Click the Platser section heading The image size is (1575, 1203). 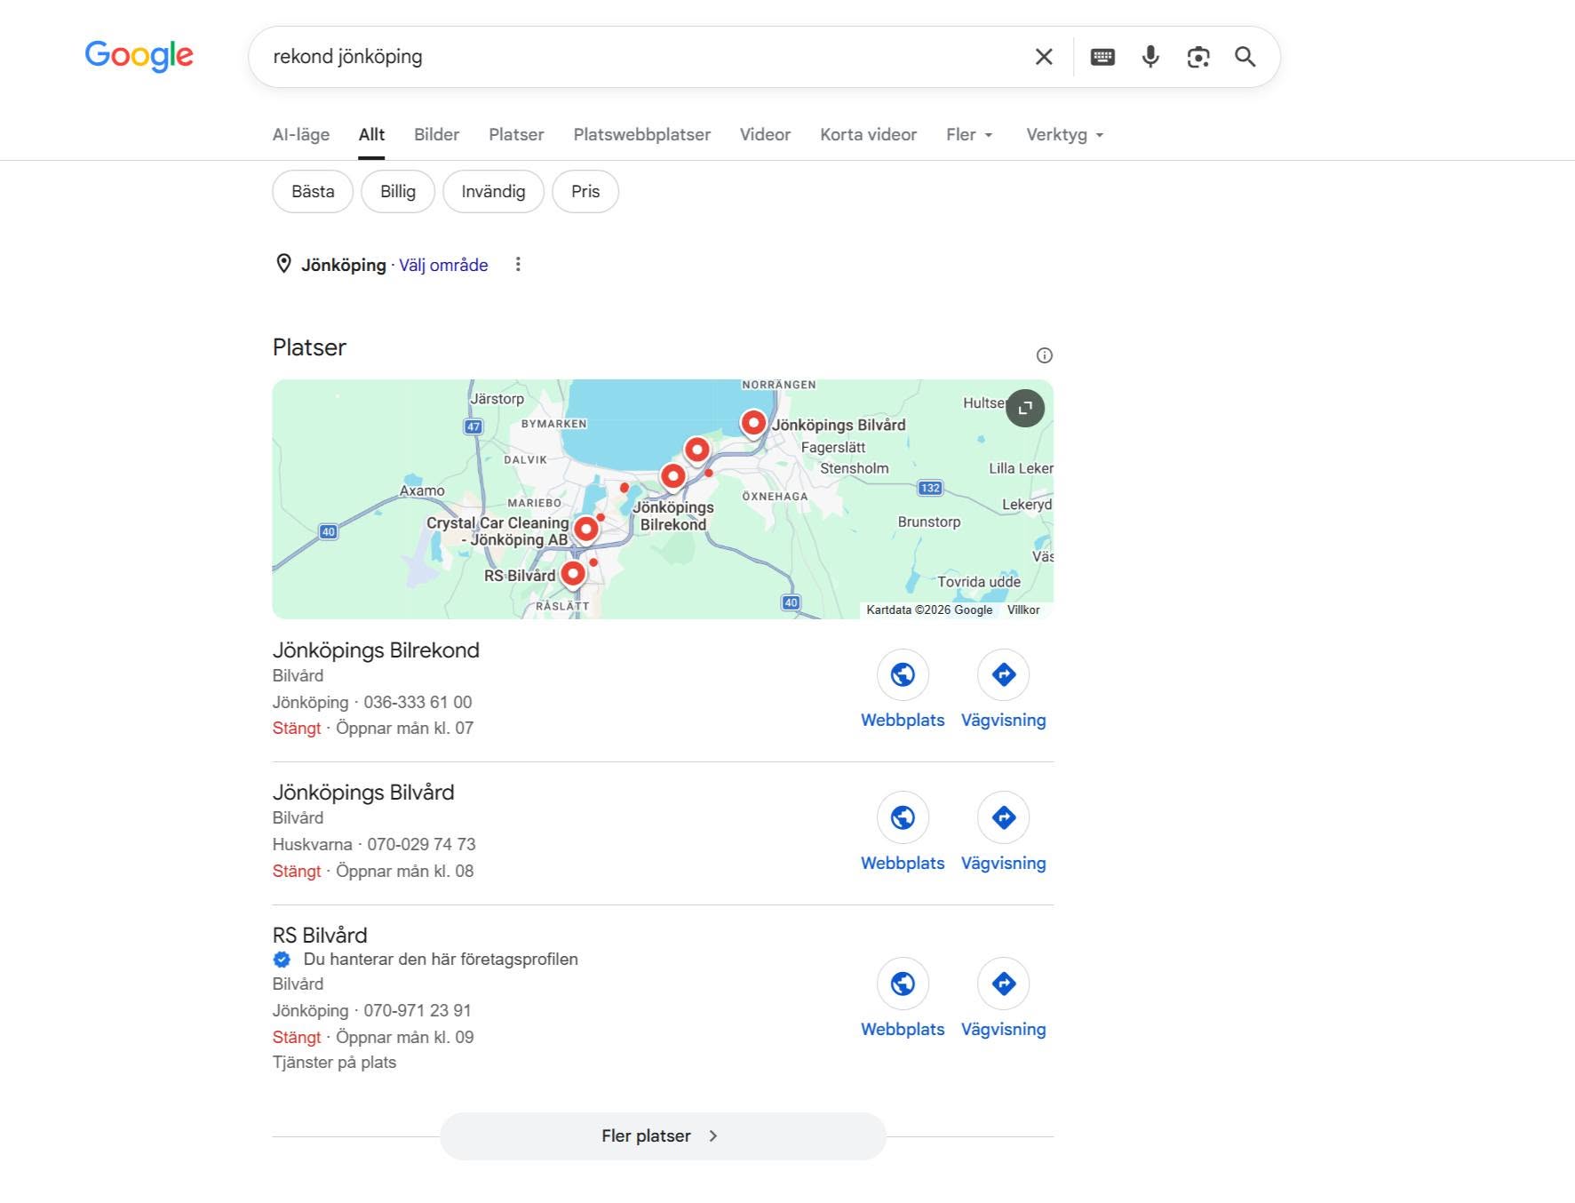(309, 347)
